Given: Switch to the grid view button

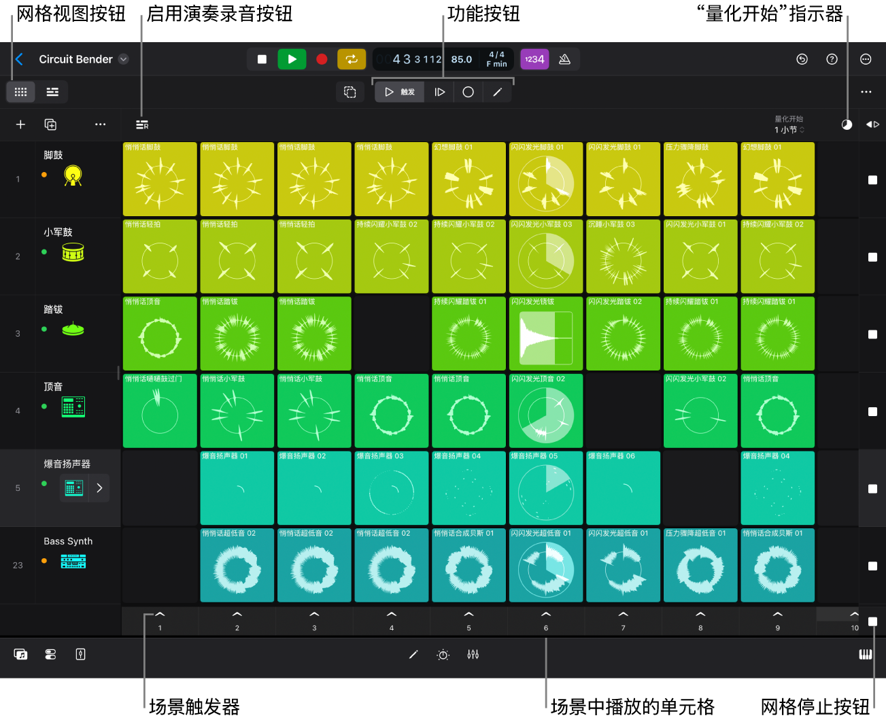Looking at the screenshot, I should [x=20, y=92].
